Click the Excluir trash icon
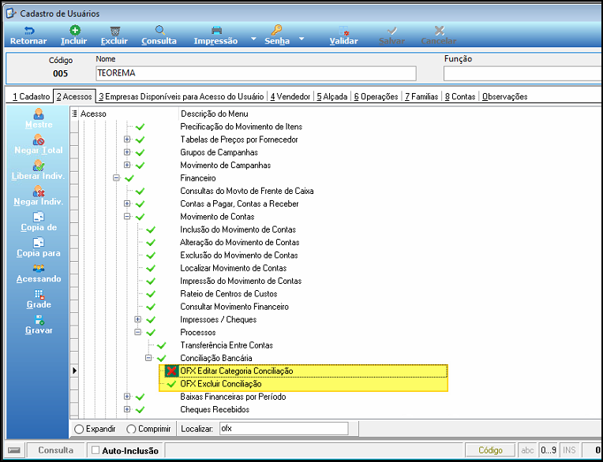 click(114, 31)
